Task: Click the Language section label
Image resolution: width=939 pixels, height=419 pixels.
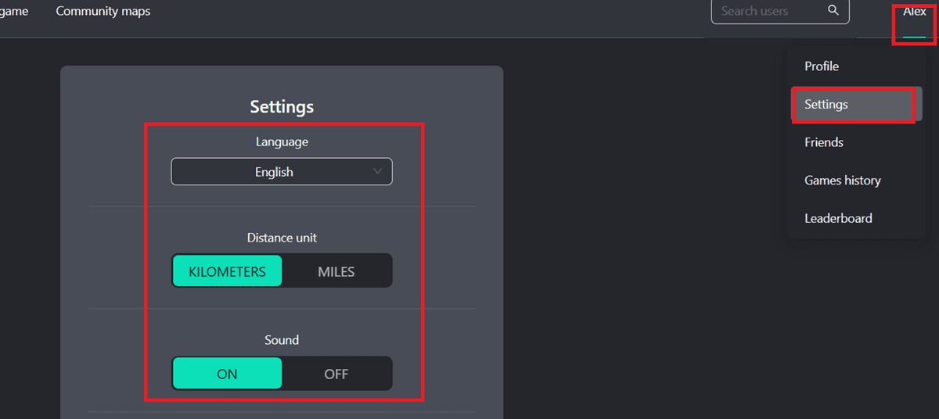Action: (282, 142)
